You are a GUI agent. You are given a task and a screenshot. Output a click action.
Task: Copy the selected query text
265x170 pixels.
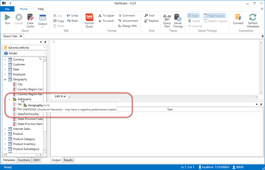coord(58,21)
